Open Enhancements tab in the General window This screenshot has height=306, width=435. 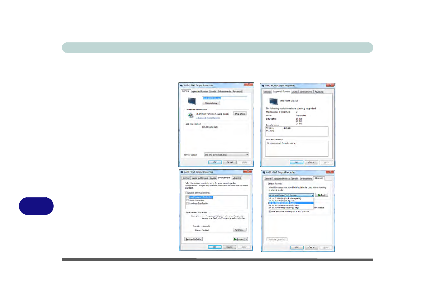pyautogui.click(x=224, y=91)
